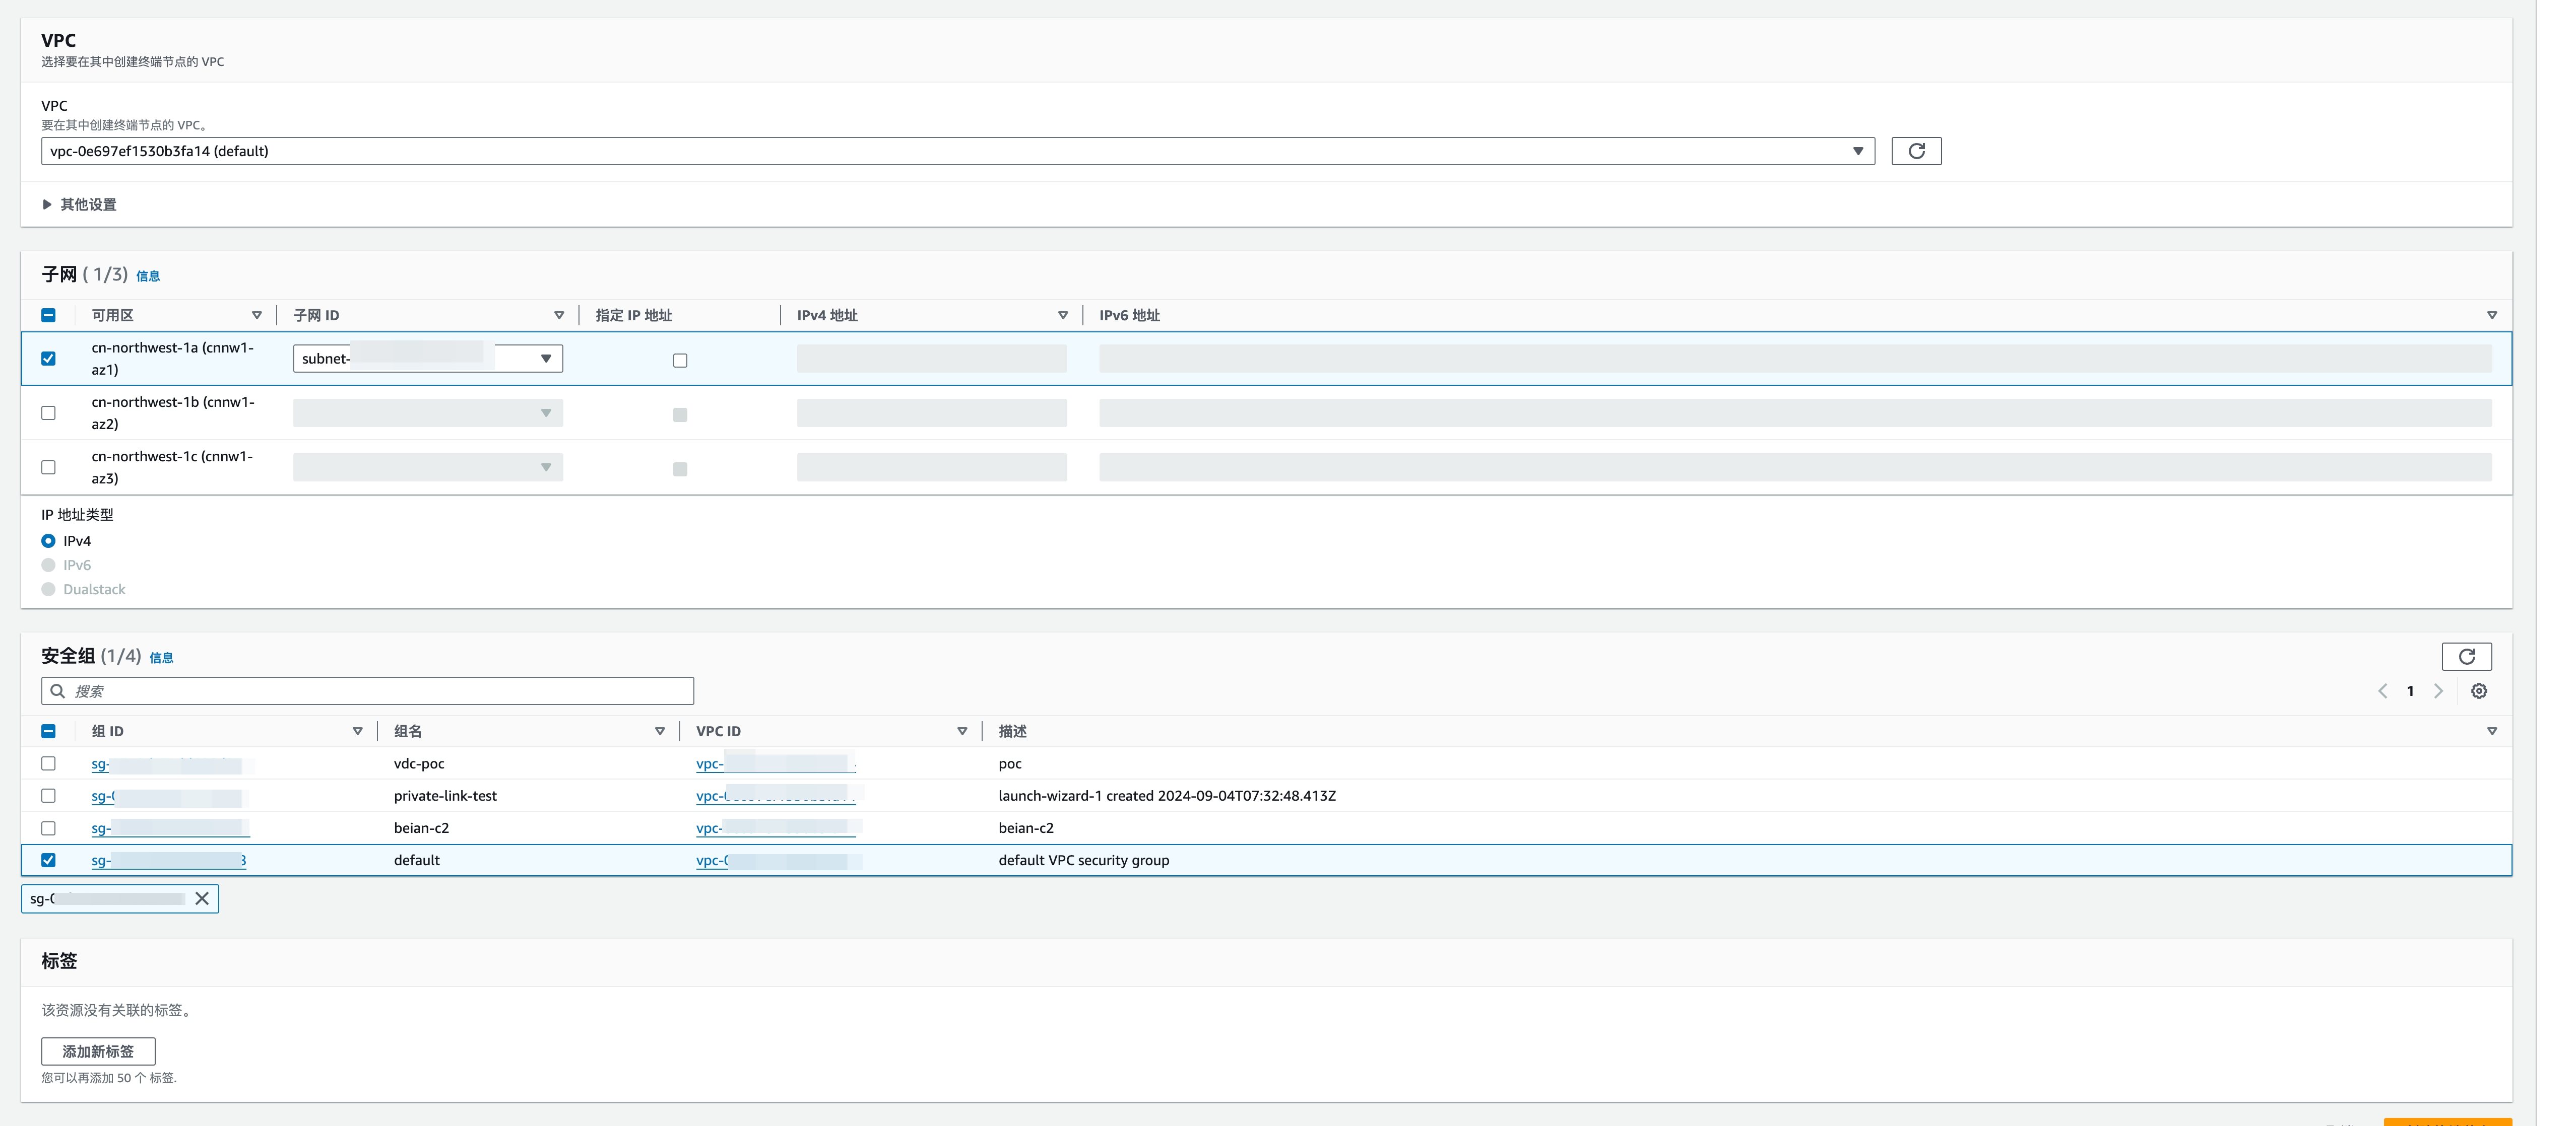Check the cn-northwest-1b availability zone
Image resolution: width=2576 pixels, height=1126 pixels.
[x=48, y=412]
